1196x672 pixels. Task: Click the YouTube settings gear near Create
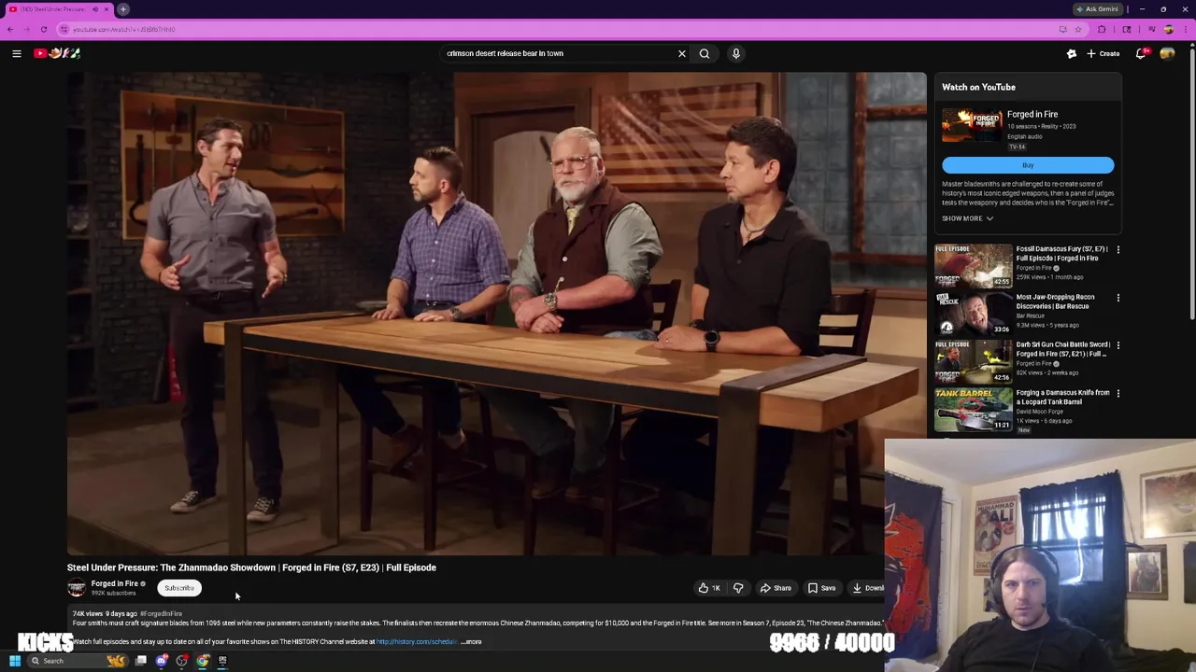[1072, 53]
